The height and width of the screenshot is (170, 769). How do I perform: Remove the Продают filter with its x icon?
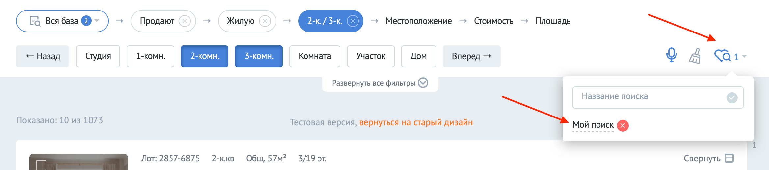[x=185, y=21]
